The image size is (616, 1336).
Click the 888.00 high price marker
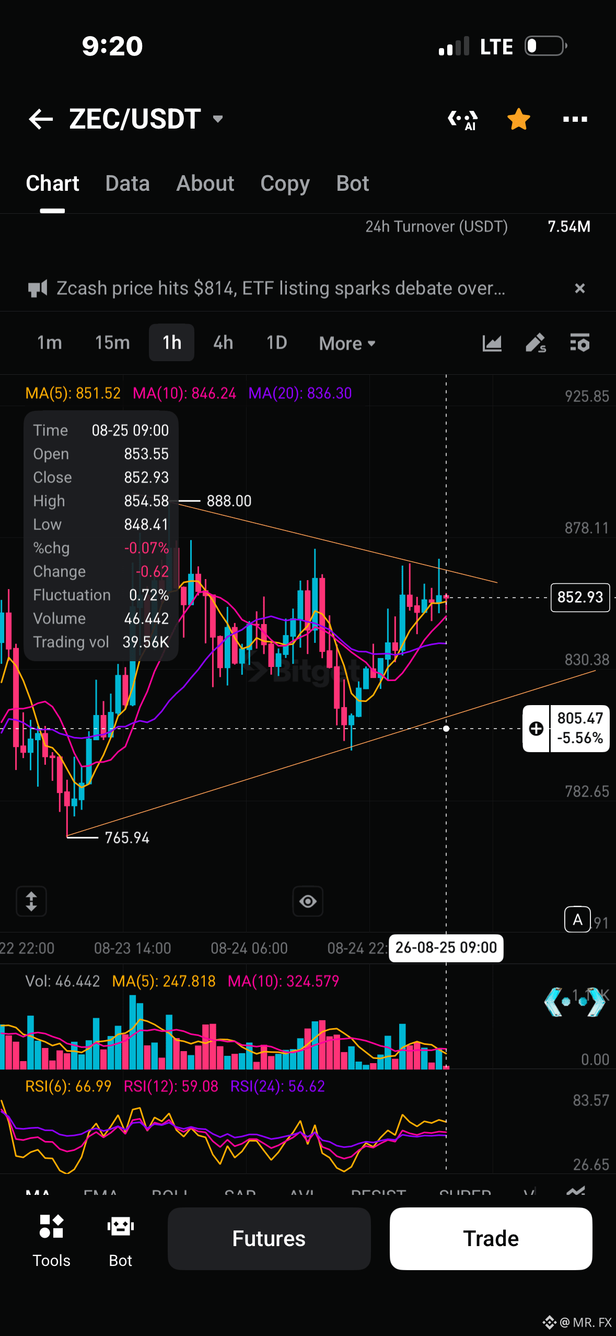[x=229, y=501]
